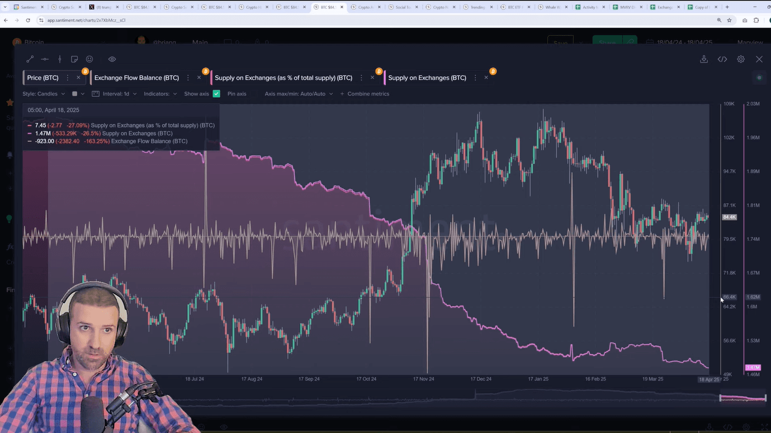This screenshot has height=433, width=771.
Task: Click Combine metrics button
Action: 365,94
